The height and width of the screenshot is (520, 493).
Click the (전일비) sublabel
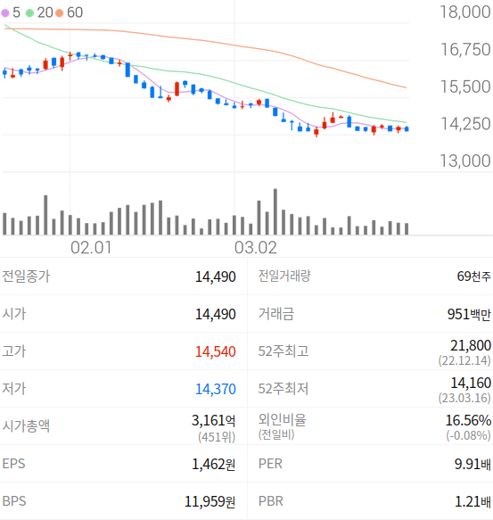tap(276, 434)
